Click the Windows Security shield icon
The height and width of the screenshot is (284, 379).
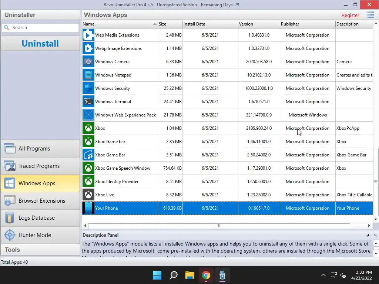pyautogui.click(x=88, y=88)
